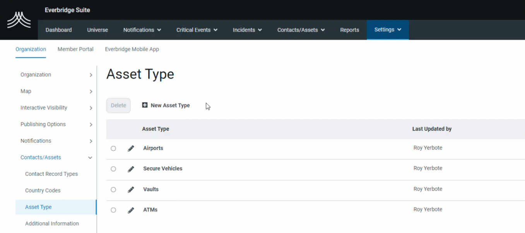Switch to the Member Portal tab
The image size is (525, 233).
click(x=75, y=49)
